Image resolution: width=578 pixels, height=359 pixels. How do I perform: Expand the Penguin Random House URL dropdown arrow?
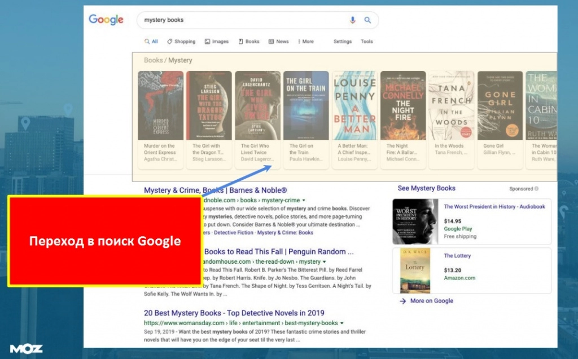coord(325,262)
